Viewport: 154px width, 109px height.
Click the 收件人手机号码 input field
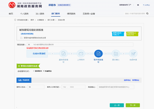coord(73,87)
